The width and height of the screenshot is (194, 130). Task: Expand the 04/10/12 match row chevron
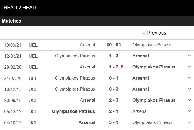click(x=189, y=122)
